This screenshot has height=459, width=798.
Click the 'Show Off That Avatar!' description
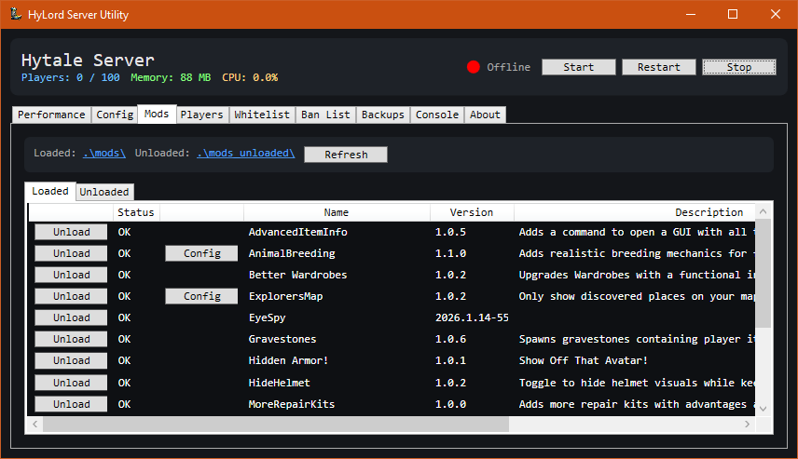584,360
